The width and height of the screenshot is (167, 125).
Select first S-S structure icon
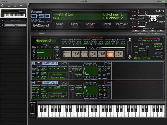coord(67,54)
